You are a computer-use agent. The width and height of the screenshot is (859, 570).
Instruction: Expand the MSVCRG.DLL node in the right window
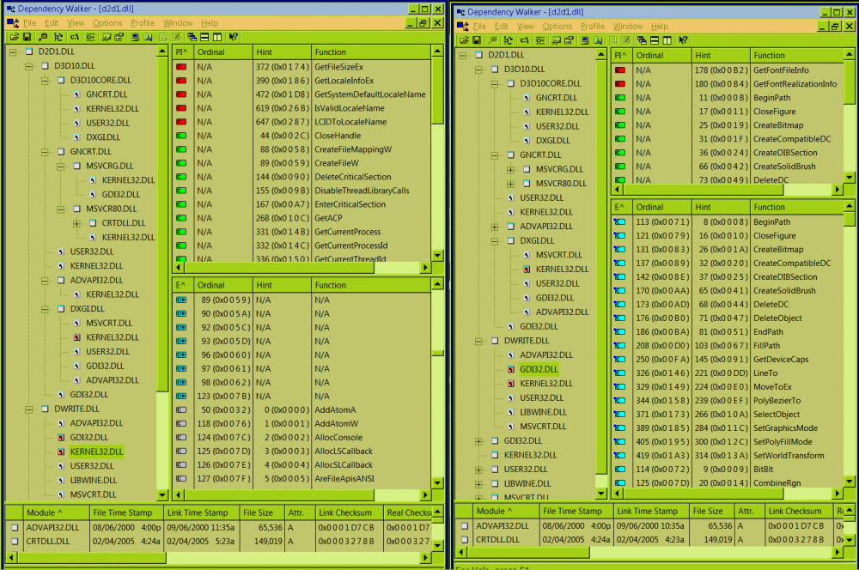tap(511, 171)
